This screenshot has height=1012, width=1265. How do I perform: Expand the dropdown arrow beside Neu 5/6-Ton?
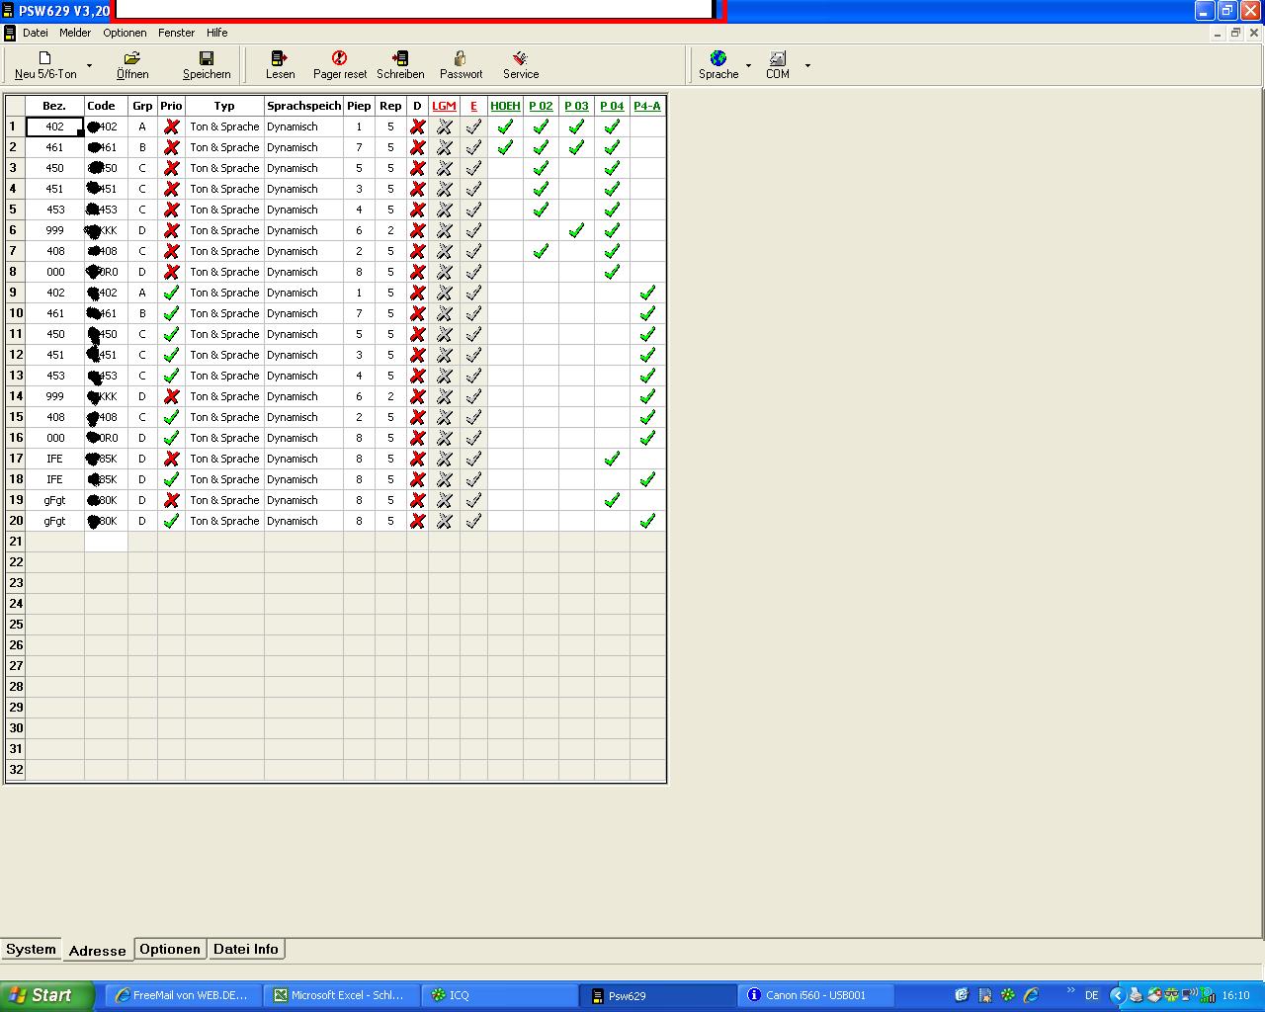(89, 66)
